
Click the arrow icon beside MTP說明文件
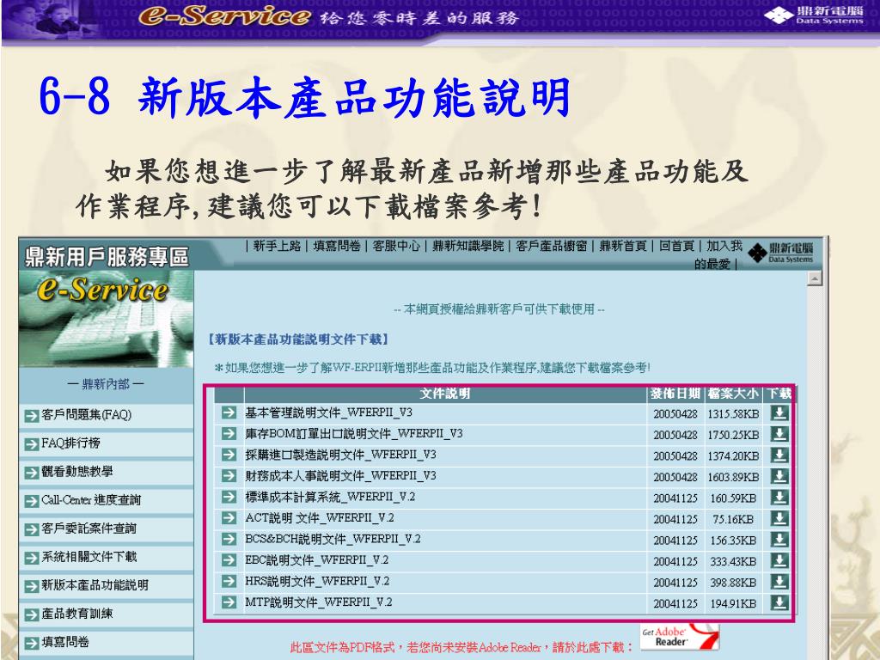(229, 602)
